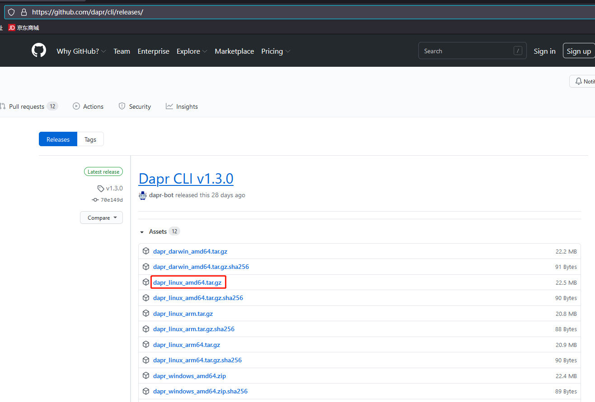
Task: Download dapr_linux_amd64.tar.gz
Action: click(187, 282)
